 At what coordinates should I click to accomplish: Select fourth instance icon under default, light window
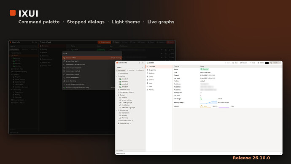120,87
